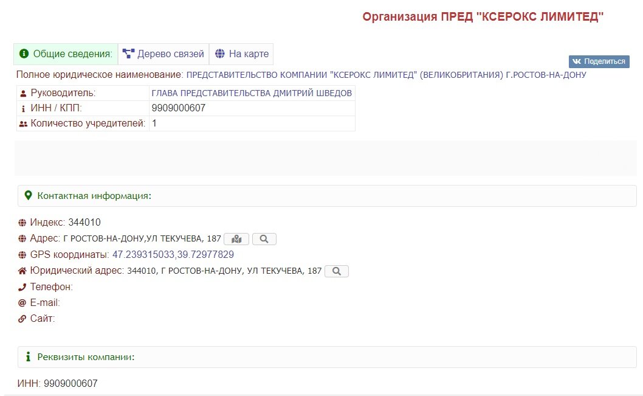Click the Сайт label

coord(42,318)
